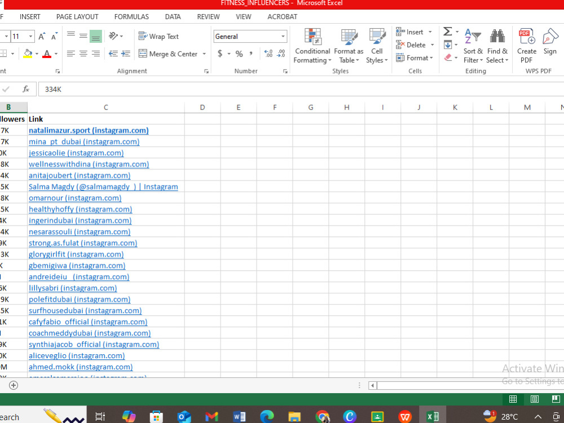Switch to Page Layout view
The height and width of the screenshot is (423, 564).
(x=535, y=399)
